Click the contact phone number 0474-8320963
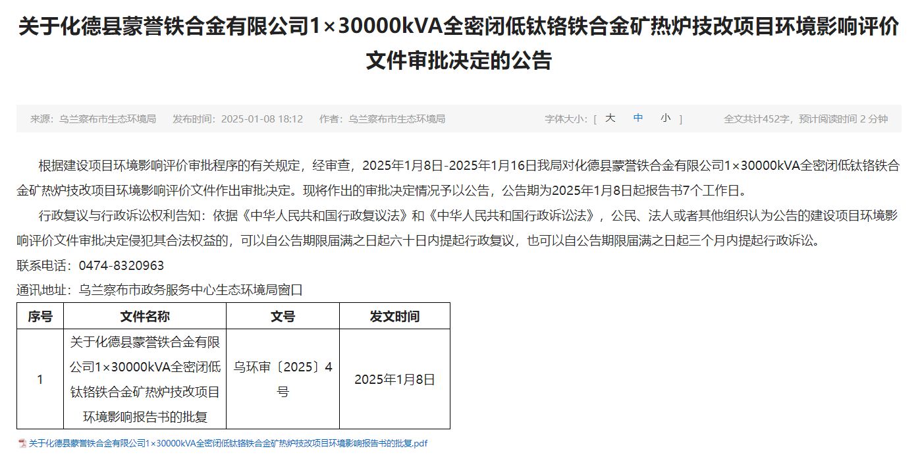Screen dimensions: 922x455 tap(121, 266)
